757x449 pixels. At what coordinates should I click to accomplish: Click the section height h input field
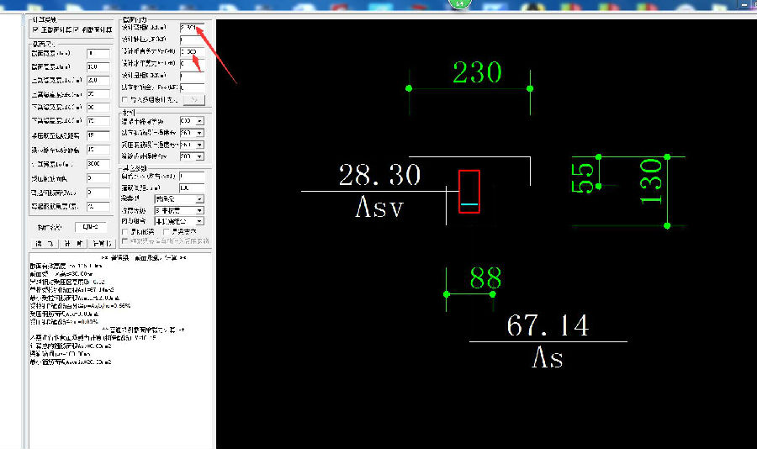[x=98, y=66]
